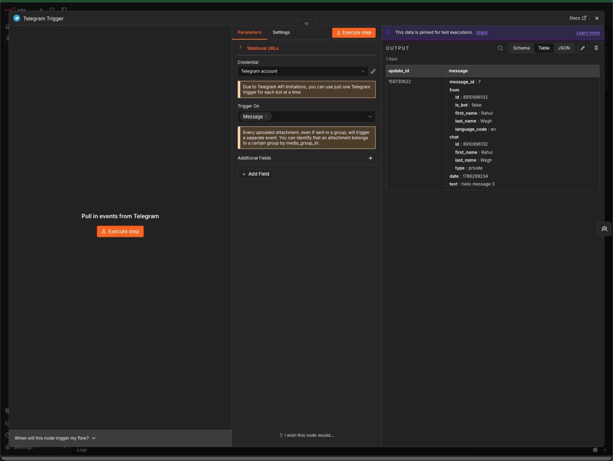Switch output view to Schema
Viewport: 613px width, 461px height.
tap(521, 48)
